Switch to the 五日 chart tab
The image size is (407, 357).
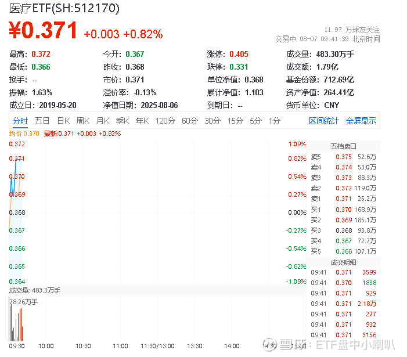tap(42, 121)
